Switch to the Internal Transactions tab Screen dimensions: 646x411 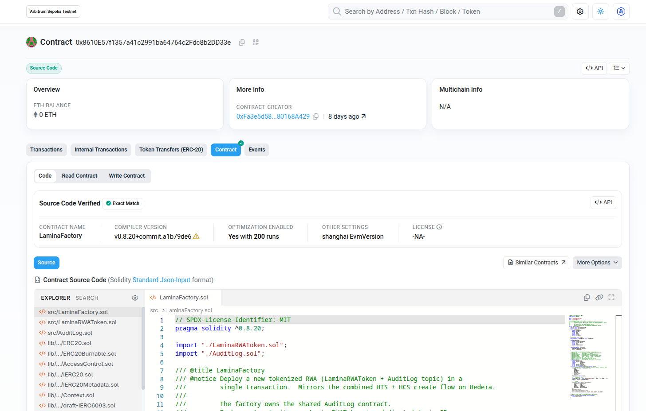coord(101,150)
